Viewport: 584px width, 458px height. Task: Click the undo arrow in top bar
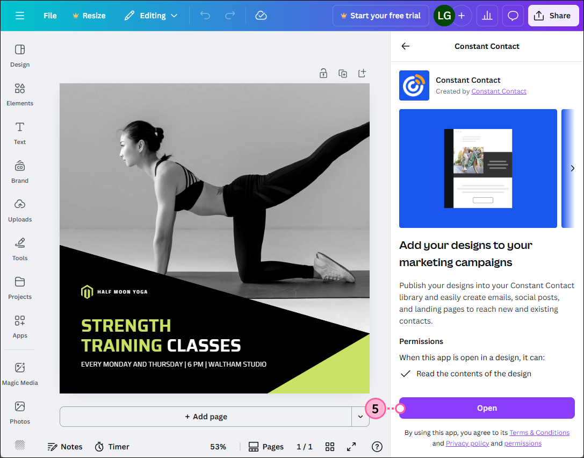(205, 16)
